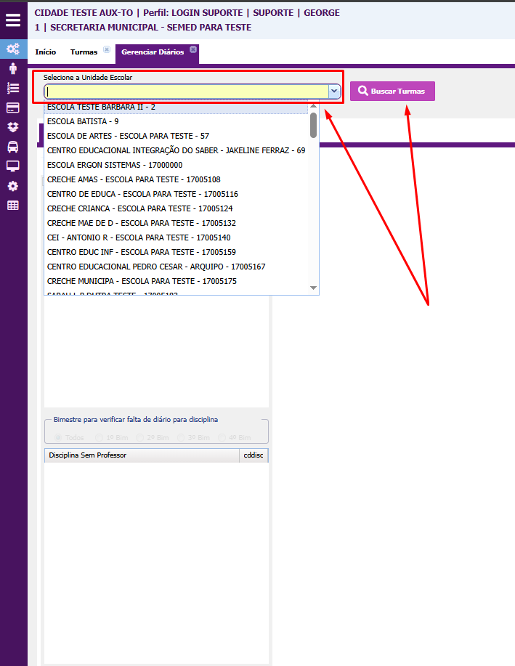Screen dimensions: 515x666
Task: Select the numbered list sidebar icon
Action: tap(13, 88)
